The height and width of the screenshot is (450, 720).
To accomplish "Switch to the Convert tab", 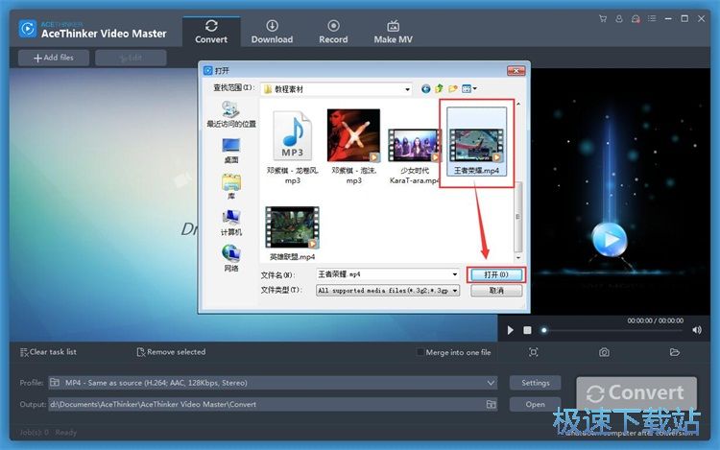I will pyautogui.click(x=211, y=32).
